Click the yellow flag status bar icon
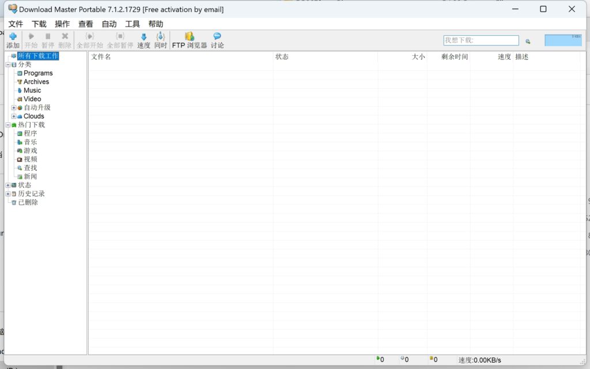The image size is (590, 369). tap(431, 359)
